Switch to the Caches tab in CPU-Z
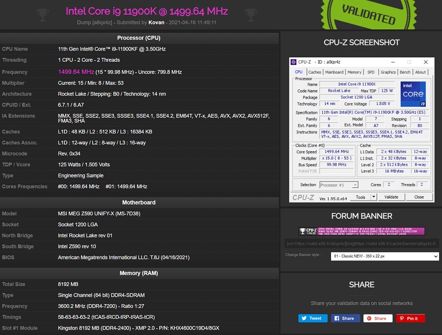 click(x=315, y=72)
